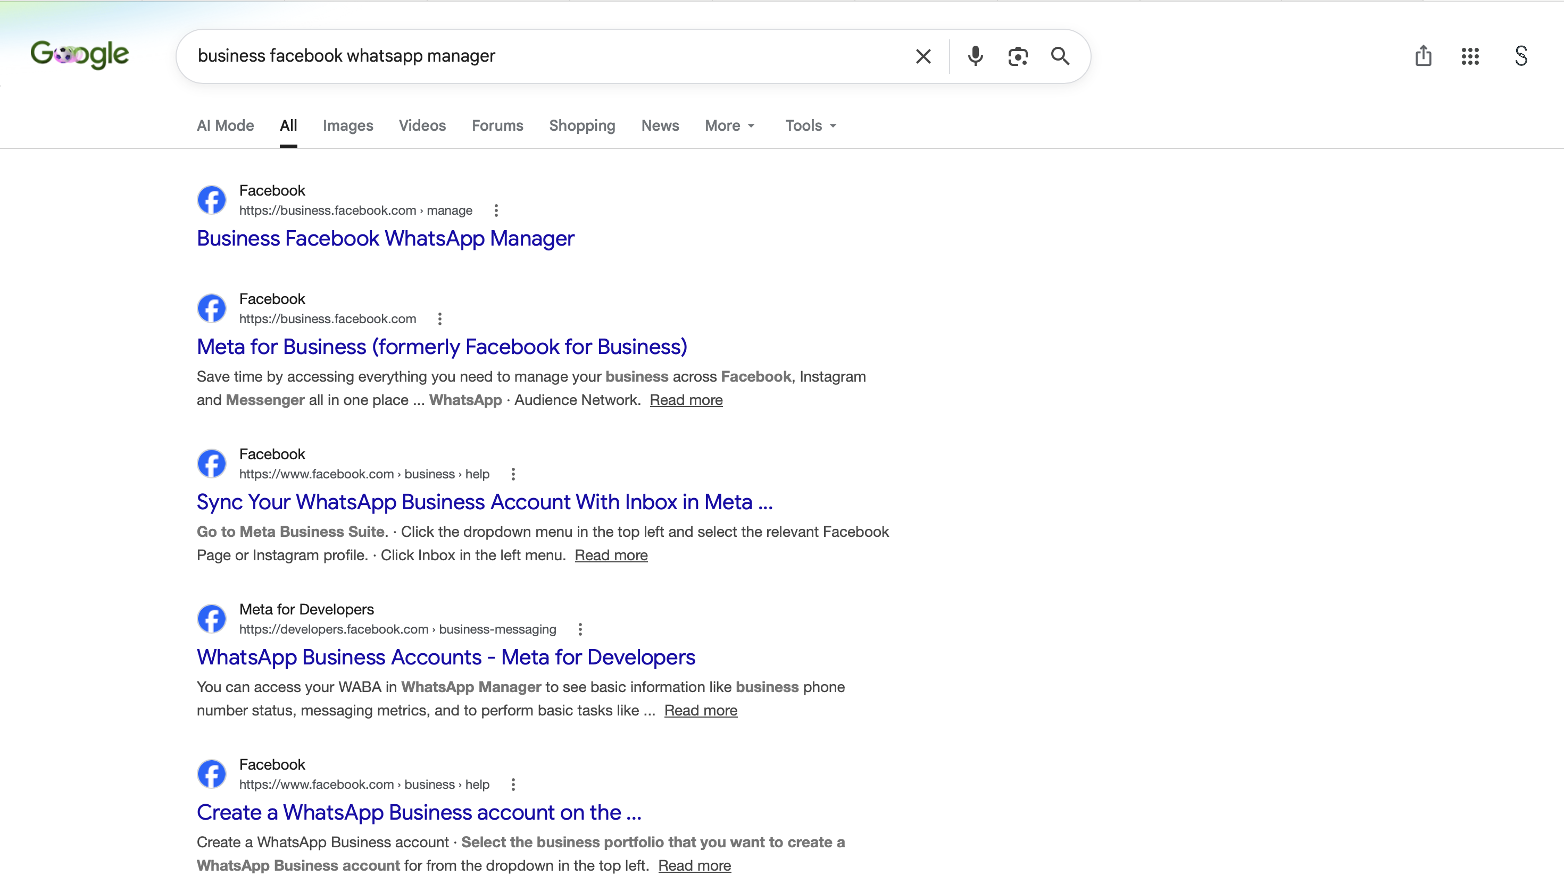Screen dimensions: 1564x893
Task: Click the share icon in the header
Action: [x=1424, y=56]
